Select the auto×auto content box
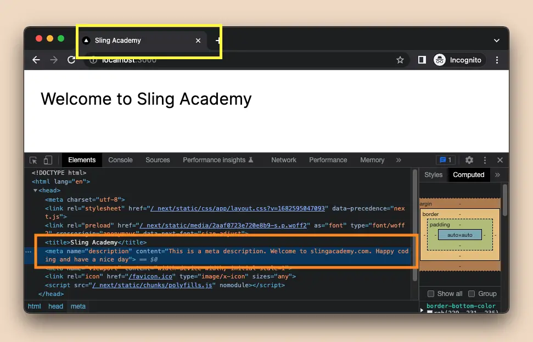533x342 pixels. coord(460,235)
